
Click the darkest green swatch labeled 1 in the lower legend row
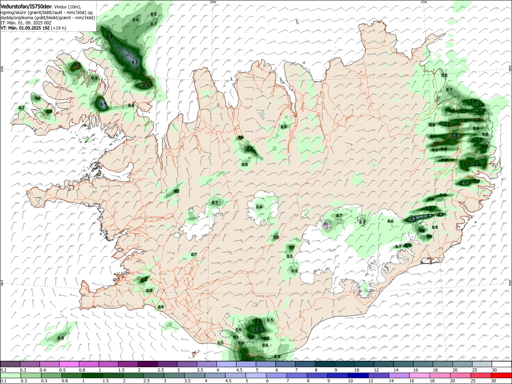(x=92, y=376)
